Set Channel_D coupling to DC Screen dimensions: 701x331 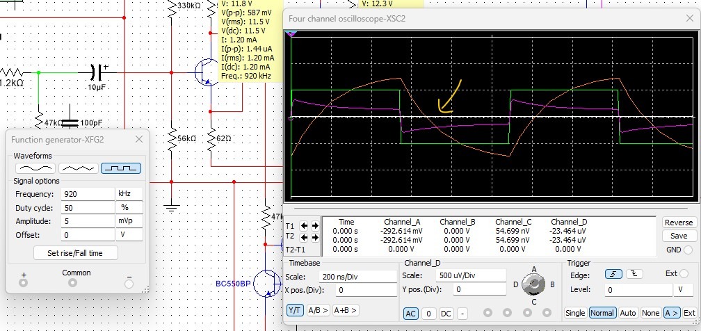(446, 314)
